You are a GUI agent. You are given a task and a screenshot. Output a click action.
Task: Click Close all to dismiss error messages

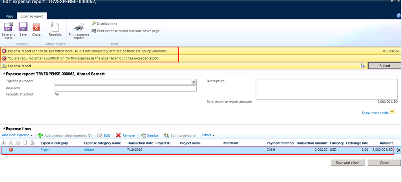click(x=391, y=51)
